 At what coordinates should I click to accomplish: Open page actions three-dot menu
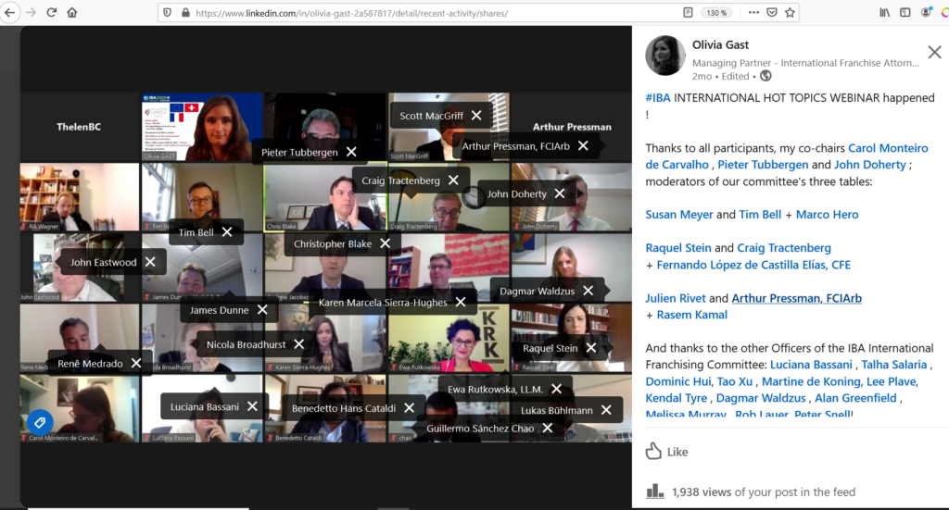pos(753,12)
